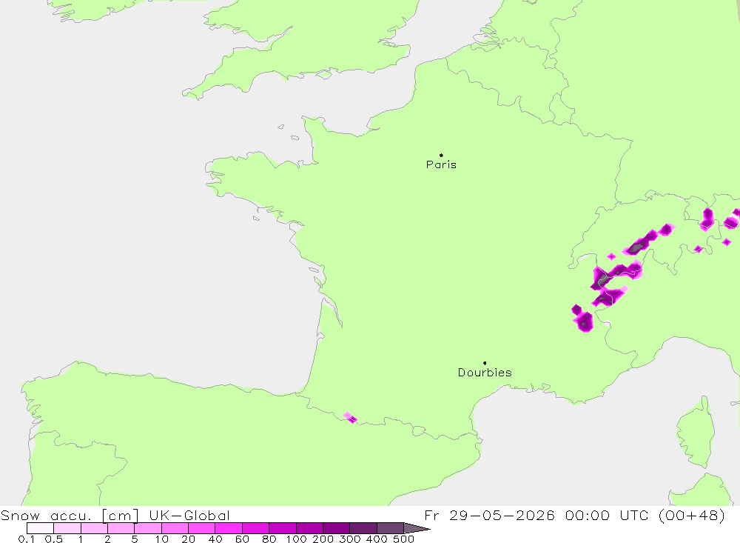This screenshot has height=543, width=740.
Task: Click the 40 legend tick value
Action: click(215, 539)
